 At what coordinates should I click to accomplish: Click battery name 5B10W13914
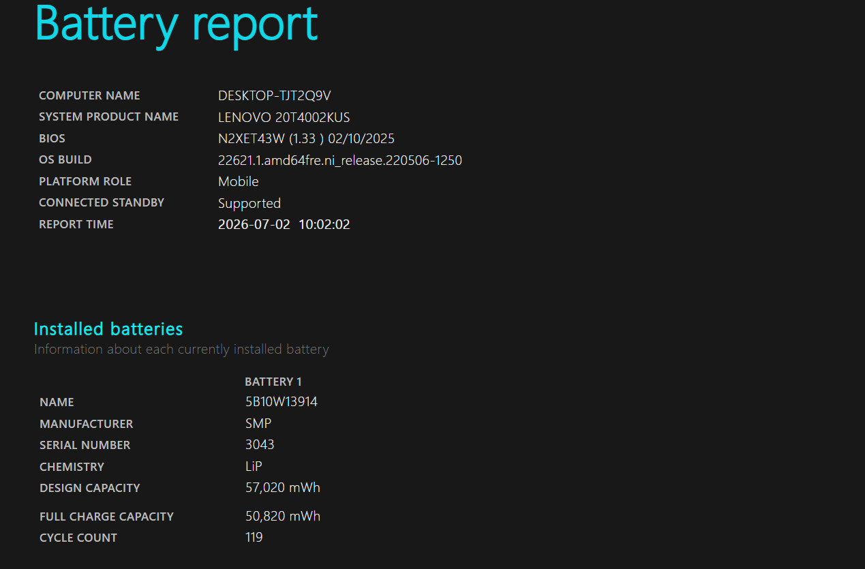tap(282, 401)
